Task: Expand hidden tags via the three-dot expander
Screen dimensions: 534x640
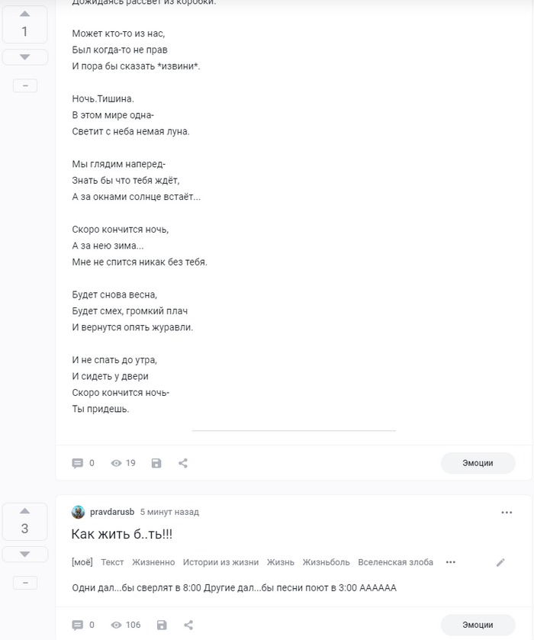Action: 450,561
